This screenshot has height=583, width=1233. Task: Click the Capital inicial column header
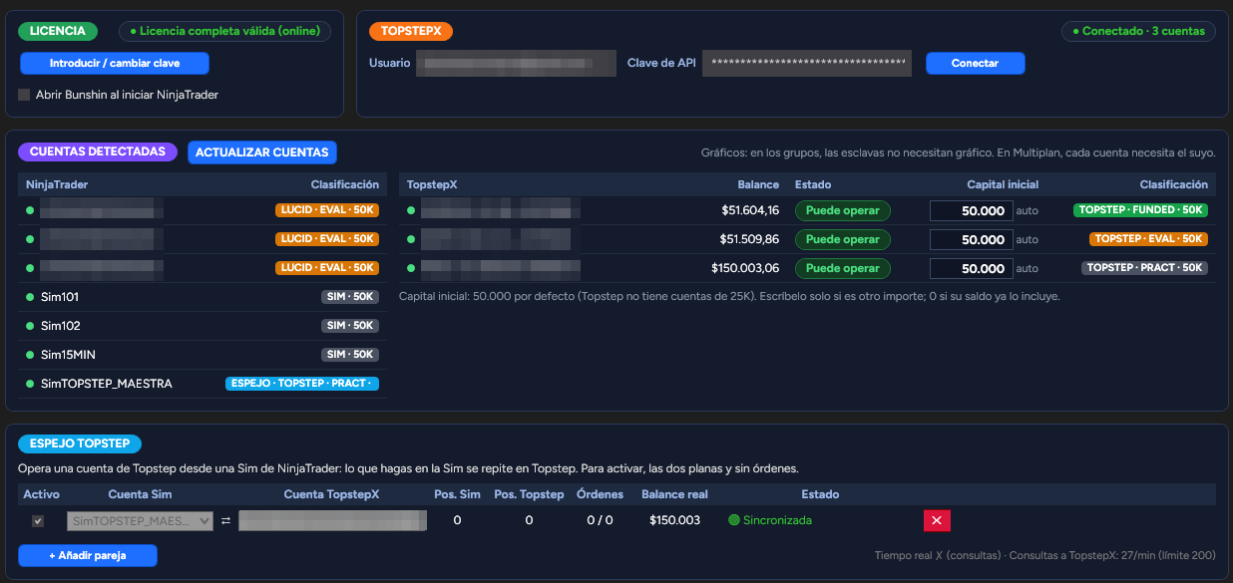point(1003,184)
